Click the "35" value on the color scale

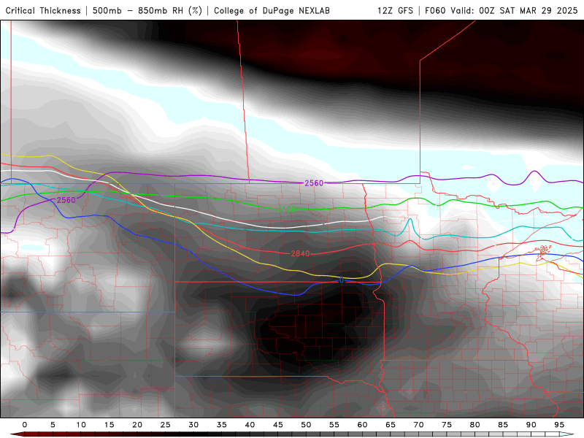222,425
